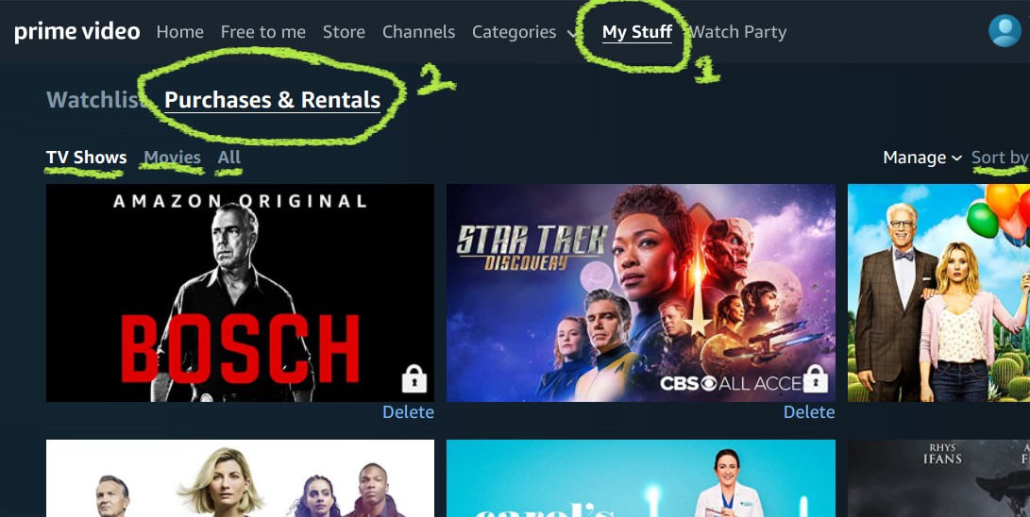Viewport: 1030px width, 517px height.
Task: Open Watch Party from the top menu
Action: [739, 32]
